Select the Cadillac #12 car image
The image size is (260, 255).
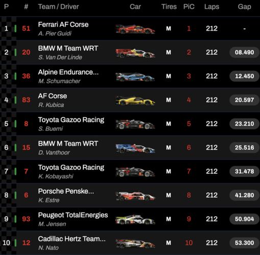tap(135, 244)
